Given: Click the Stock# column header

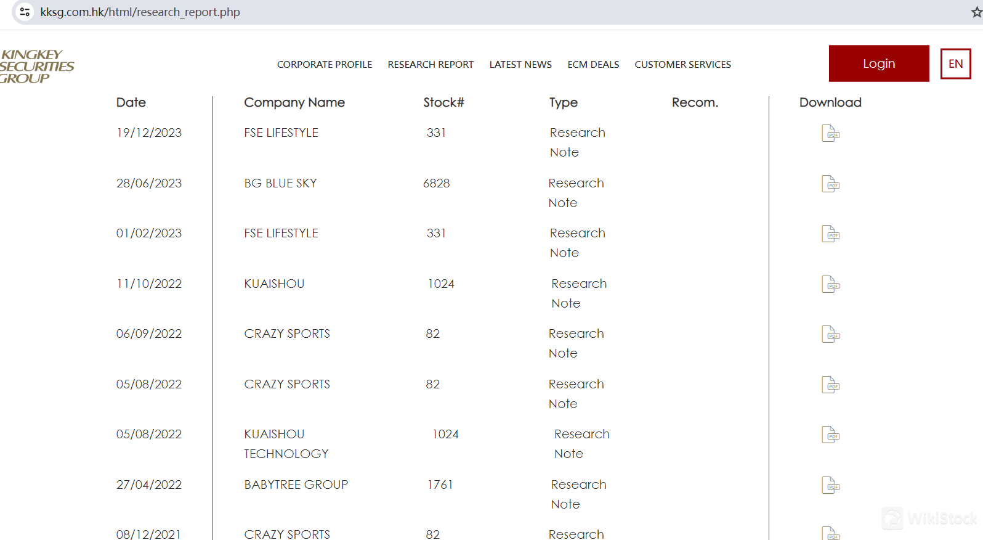Looking at the screenshot, I should pos(443,102).
